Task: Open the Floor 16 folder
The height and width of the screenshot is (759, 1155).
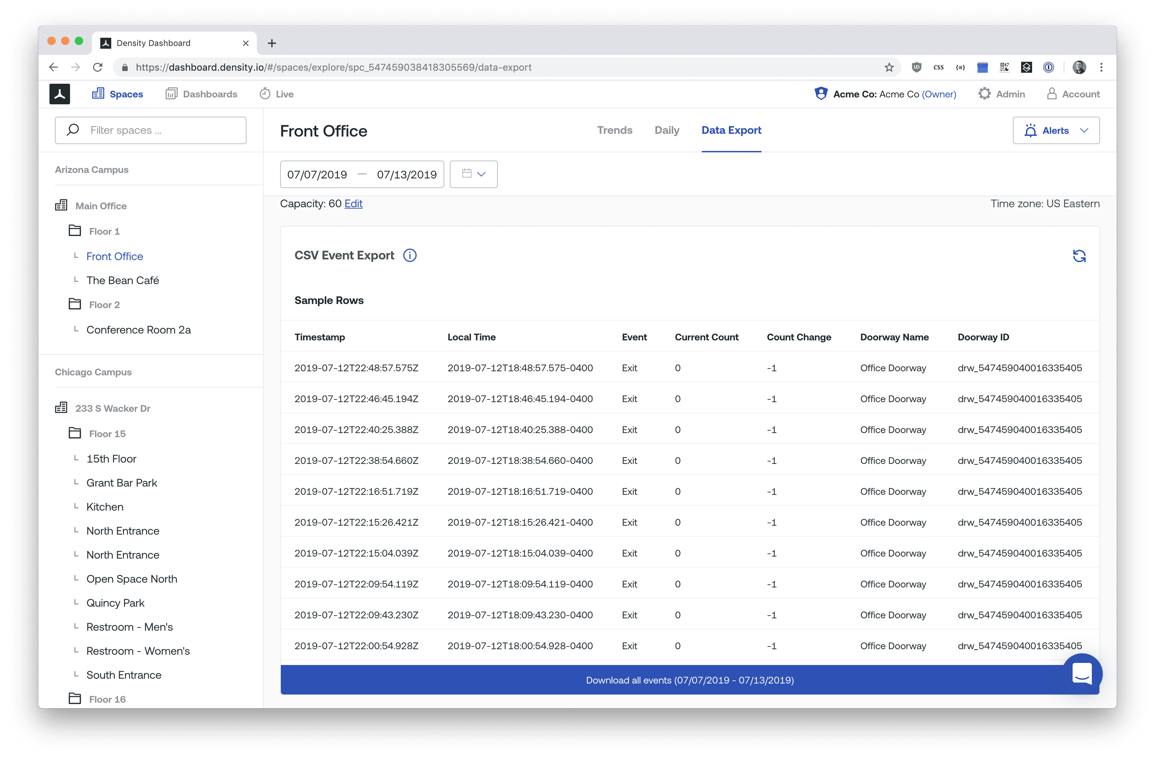Action: (107, 699)
